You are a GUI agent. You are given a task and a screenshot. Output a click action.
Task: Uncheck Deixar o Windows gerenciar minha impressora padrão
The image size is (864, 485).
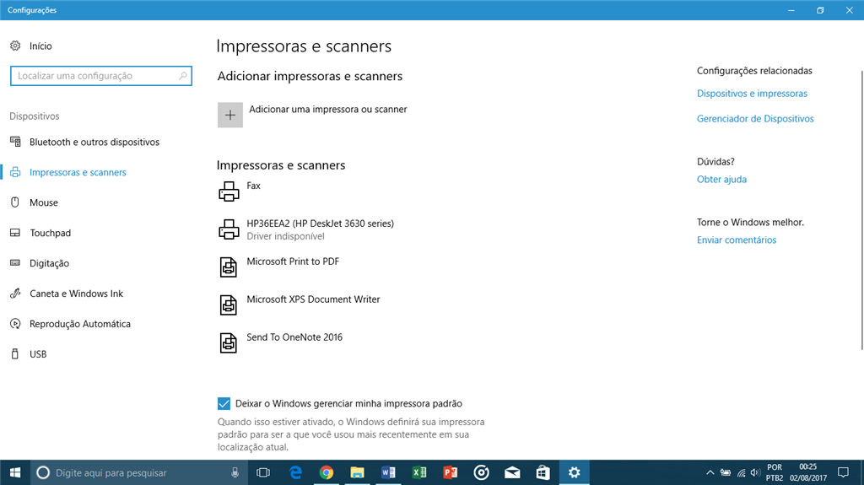pyautogui.click(x=224, y=403)
